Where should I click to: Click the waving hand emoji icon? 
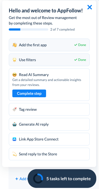[x=15, y=45]
